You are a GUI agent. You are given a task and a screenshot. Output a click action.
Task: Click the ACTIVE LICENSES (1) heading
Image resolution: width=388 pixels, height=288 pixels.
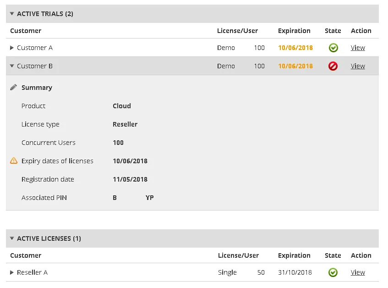[x=49, y=238]
